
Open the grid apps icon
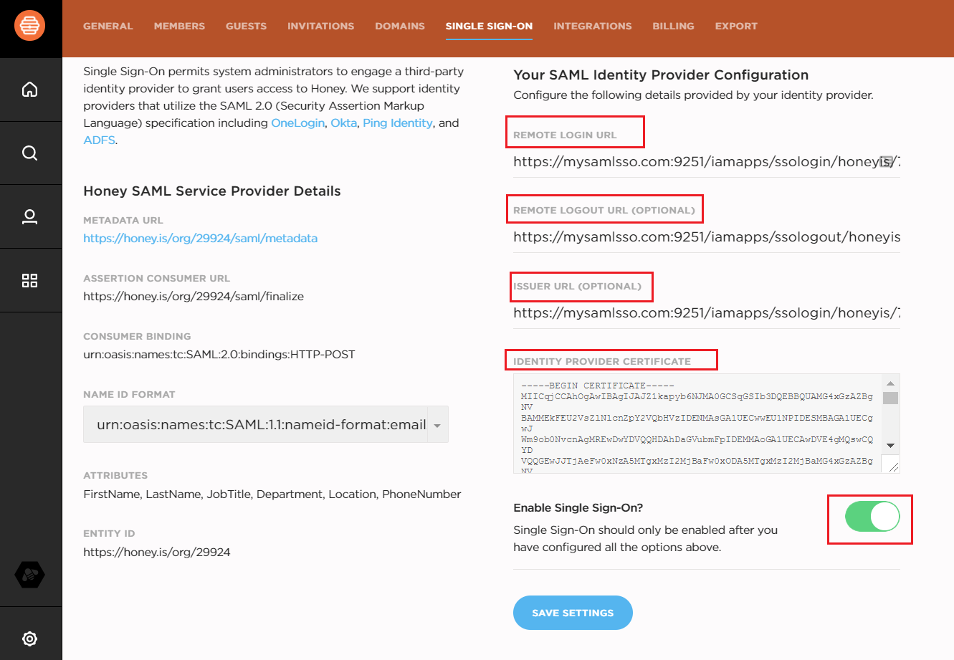point(30,280)
